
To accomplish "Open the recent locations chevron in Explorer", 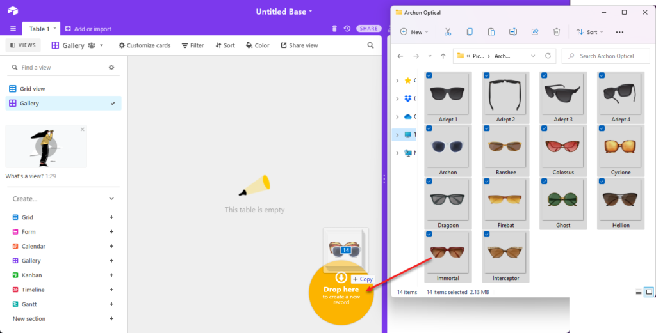I will click(430, 56).
